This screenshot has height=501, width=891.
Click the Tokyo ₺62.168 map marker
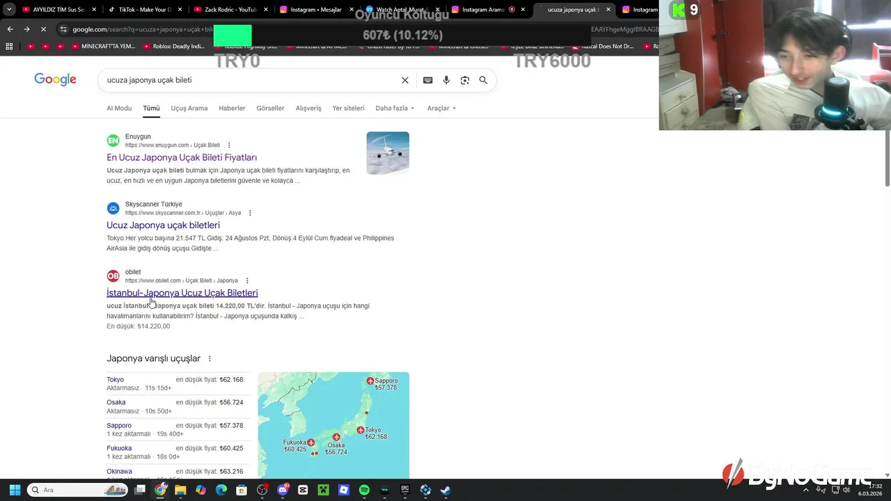tap(361, 430)
